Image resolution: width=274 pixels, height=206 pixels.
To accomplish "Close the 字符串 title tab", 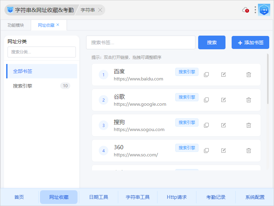I will pyautogui.click(x=100, y=10).
